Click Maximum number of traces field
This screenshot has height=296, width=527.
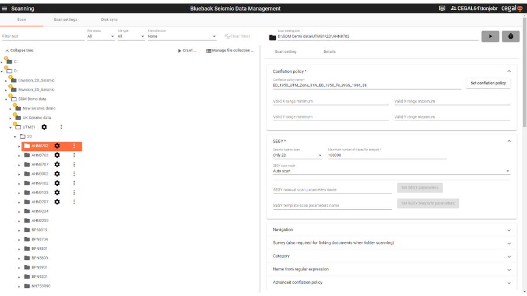(387, 155)
